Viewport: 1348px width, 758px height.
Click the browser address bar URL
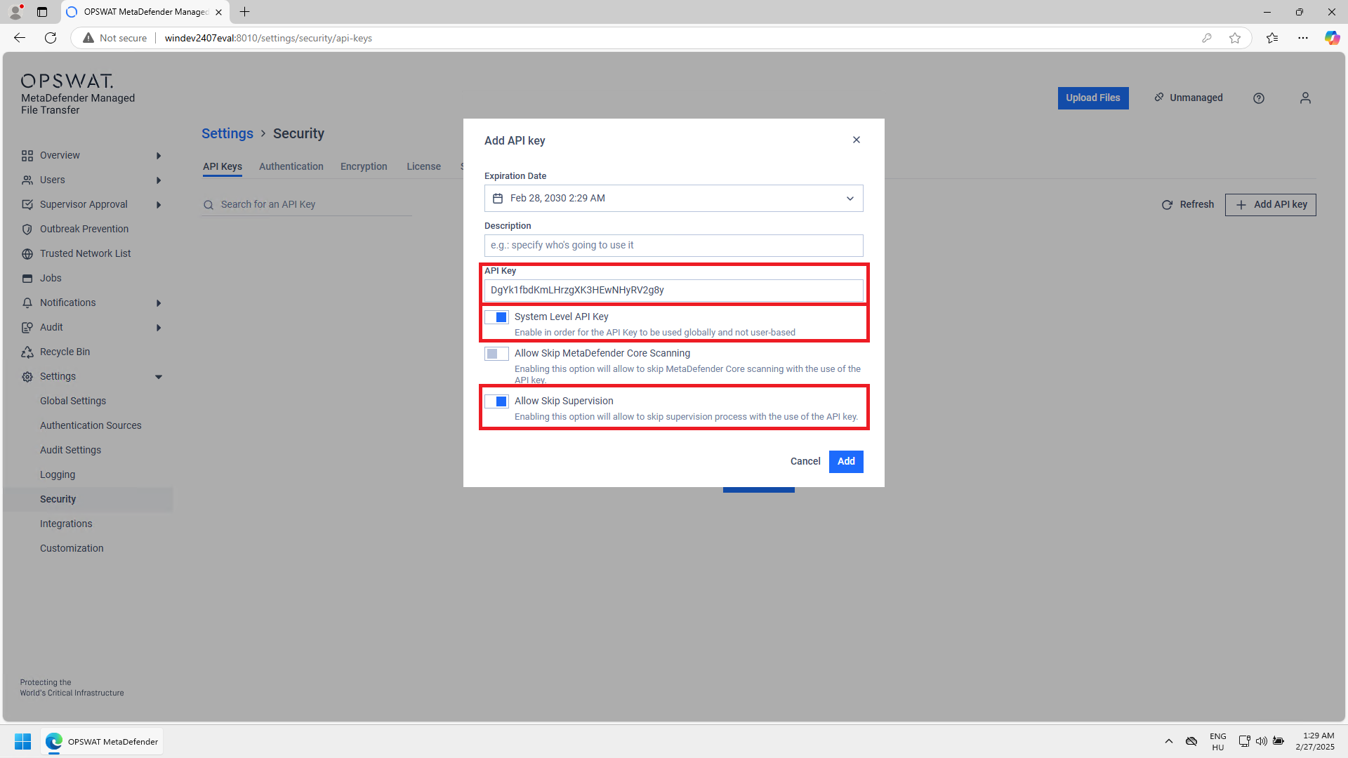[268, 38]
